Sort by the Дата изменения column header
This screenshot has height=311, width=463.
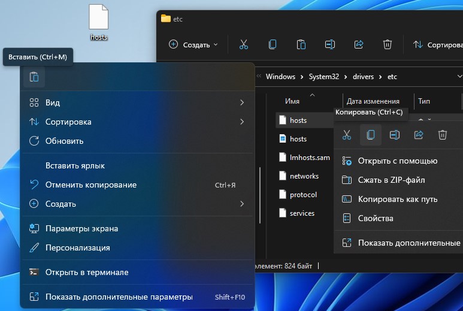[x=373, y=101]
